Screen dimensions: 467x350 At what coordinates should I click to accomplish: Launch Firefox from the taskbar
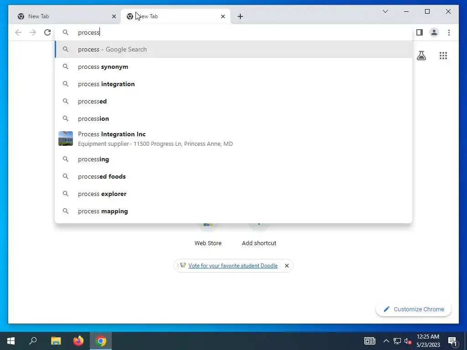[78, 341]
